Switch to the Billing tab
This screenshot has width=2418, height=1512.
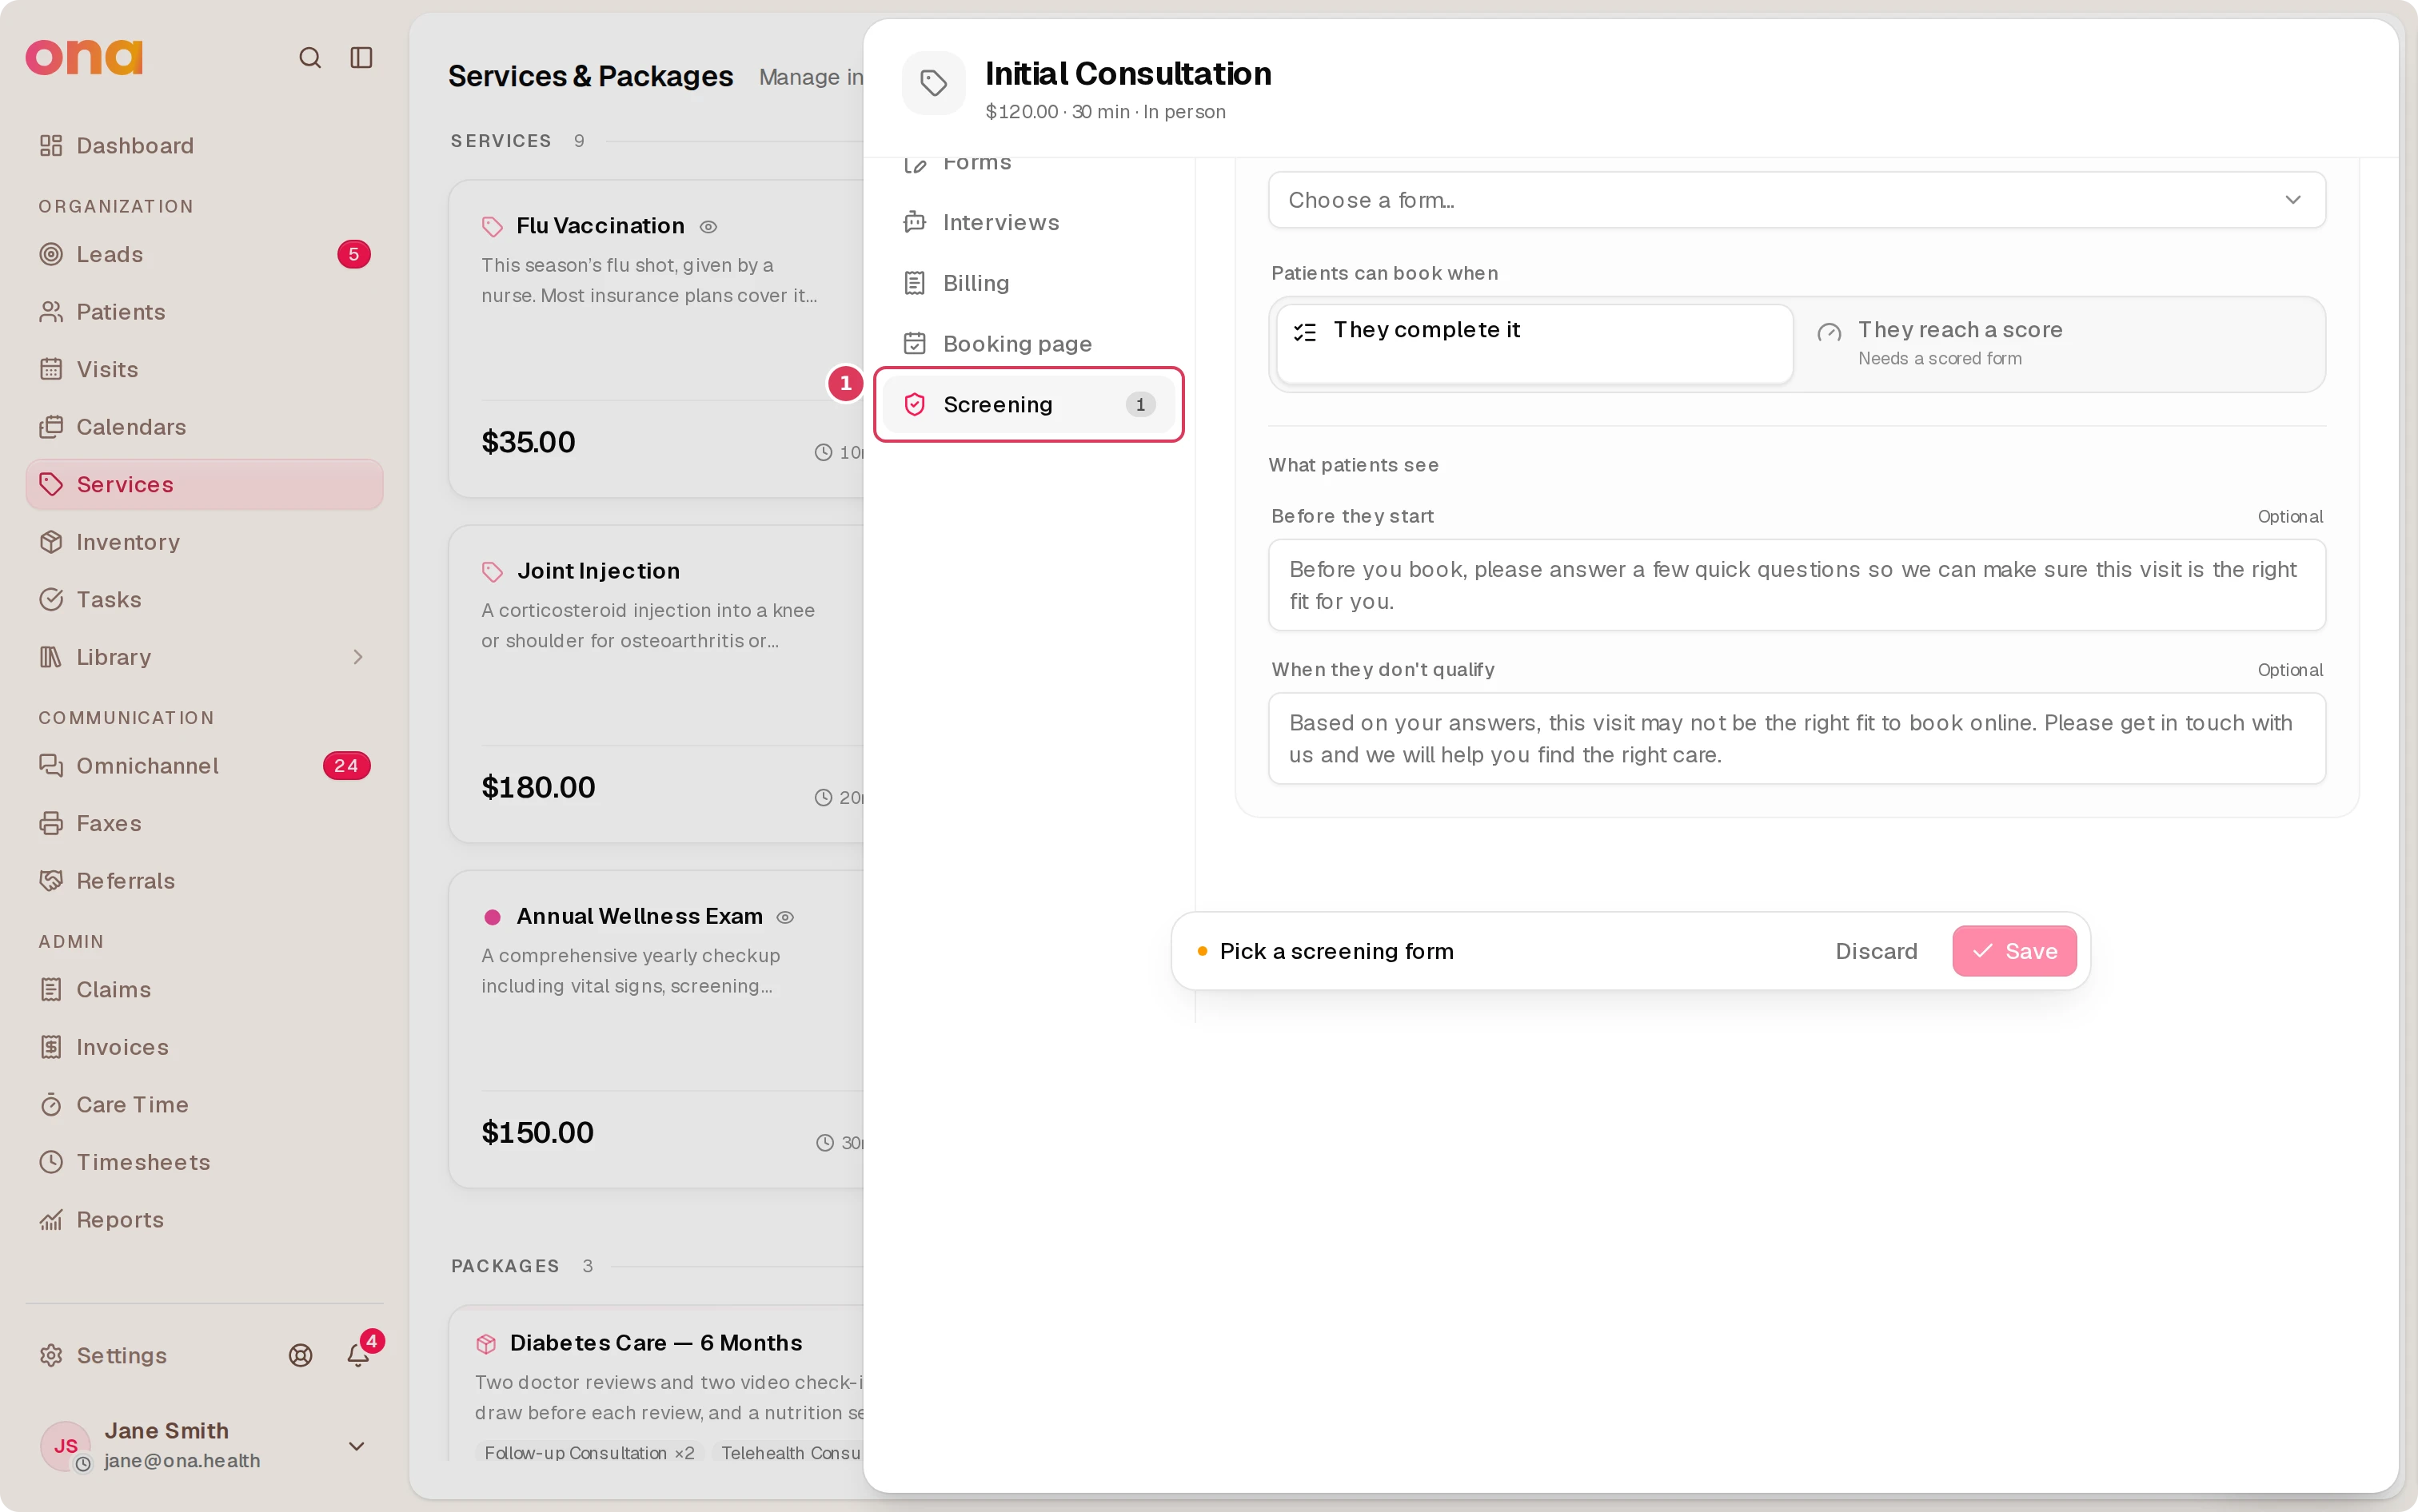[1028, 283]
